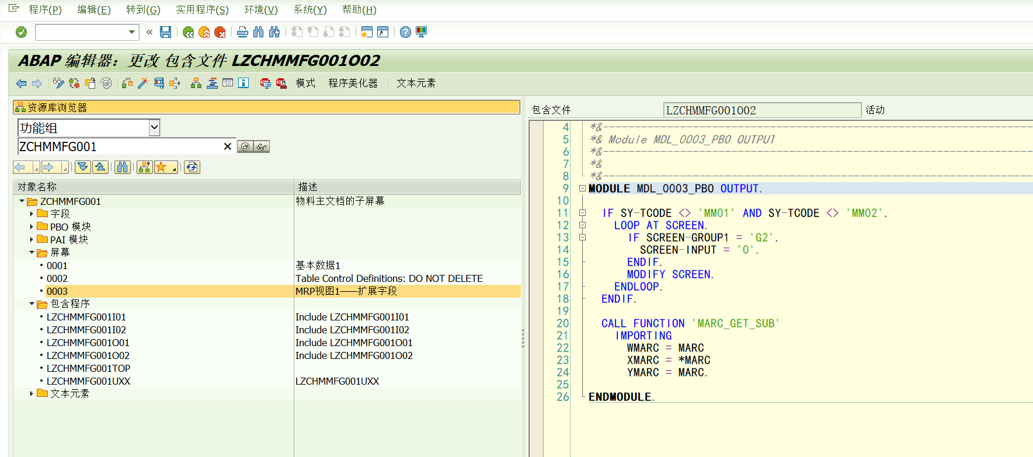Select include LZCHMMFG001TOP in the tree

pyautogui.click(x=89, y=368)
